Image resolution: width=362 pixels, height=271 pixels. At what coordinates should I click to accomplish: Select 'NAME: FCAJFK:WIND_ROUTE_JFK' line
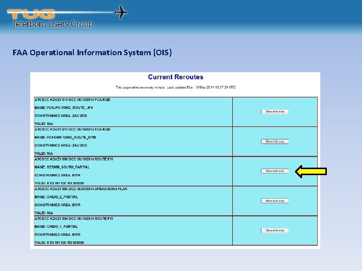(64, 107)
